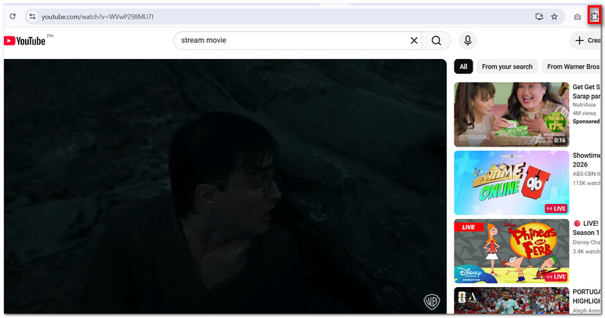Clear the search text with X icon
This screenshot has height=318, width=605.
[414, 41]
